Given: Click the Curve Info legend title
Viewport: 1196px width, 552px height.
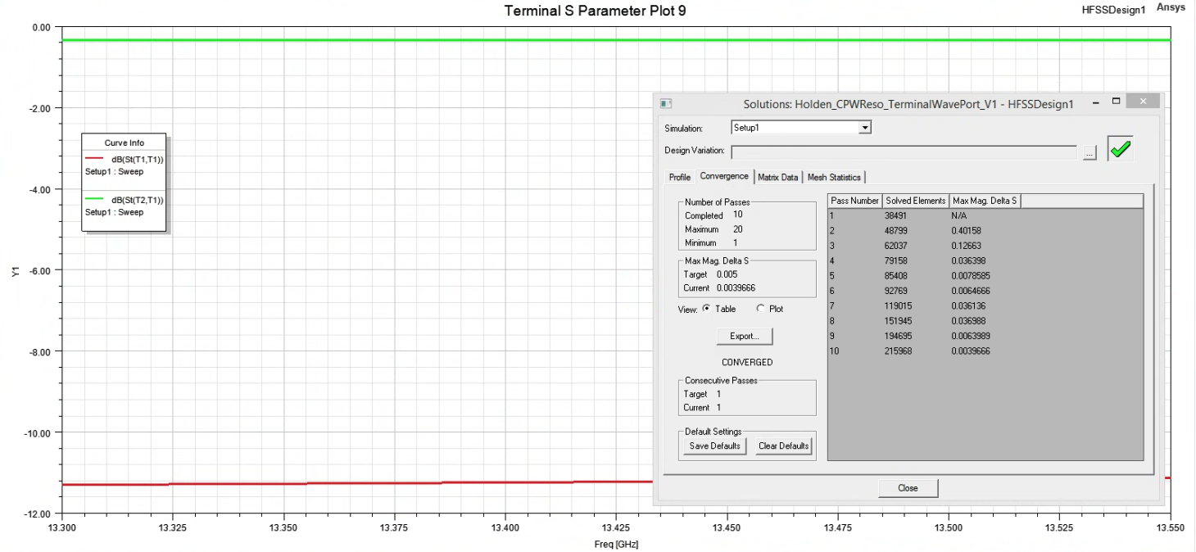Looking at the screenshot, I should pos(125,143).
